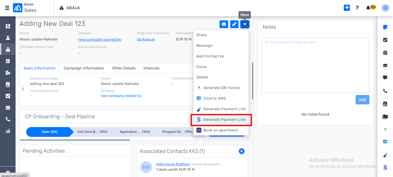
Task: Open the Stripe icon in right sidebar
Action: [385, 167]
